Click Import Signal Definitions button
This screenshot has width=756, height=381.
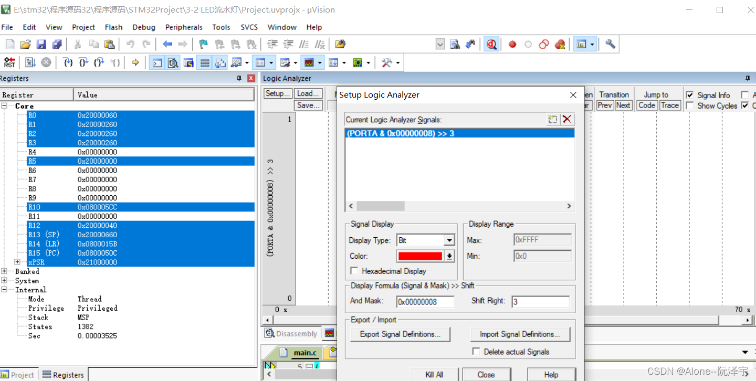click(x=520, y=334)
